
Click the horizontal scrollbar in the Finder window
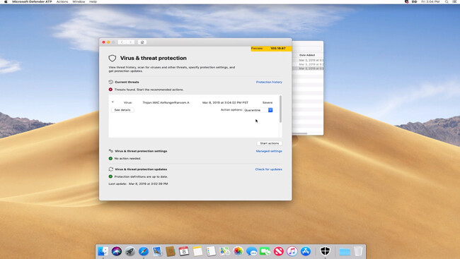coord(299,134)
